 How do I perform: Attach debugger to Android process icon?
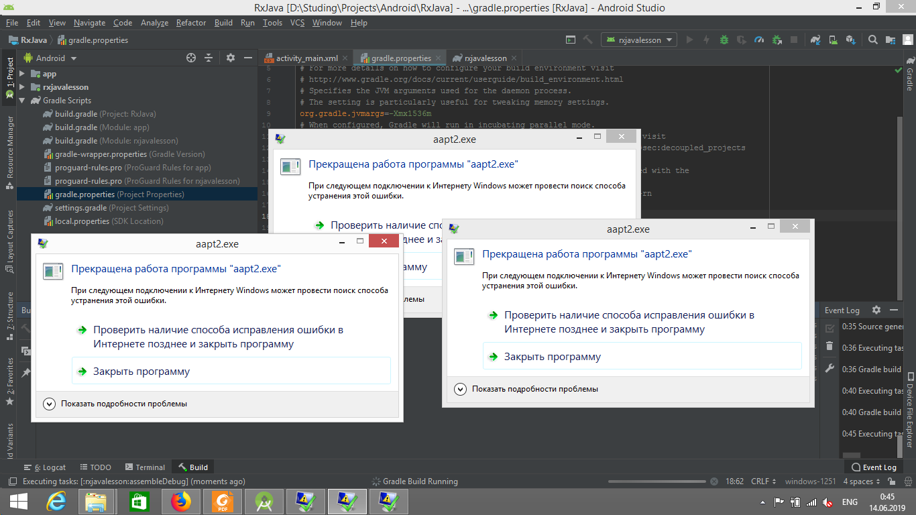pyautogui.click(x=777, y=40)
